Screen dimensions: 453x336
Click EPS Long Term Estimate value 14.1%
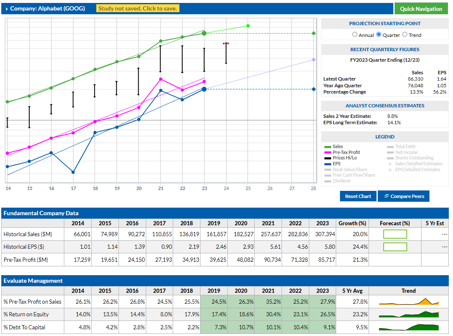(394, 122)
